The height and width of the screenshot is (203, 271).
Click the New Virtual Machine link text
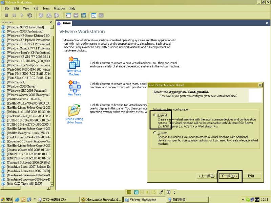(74, 72)
